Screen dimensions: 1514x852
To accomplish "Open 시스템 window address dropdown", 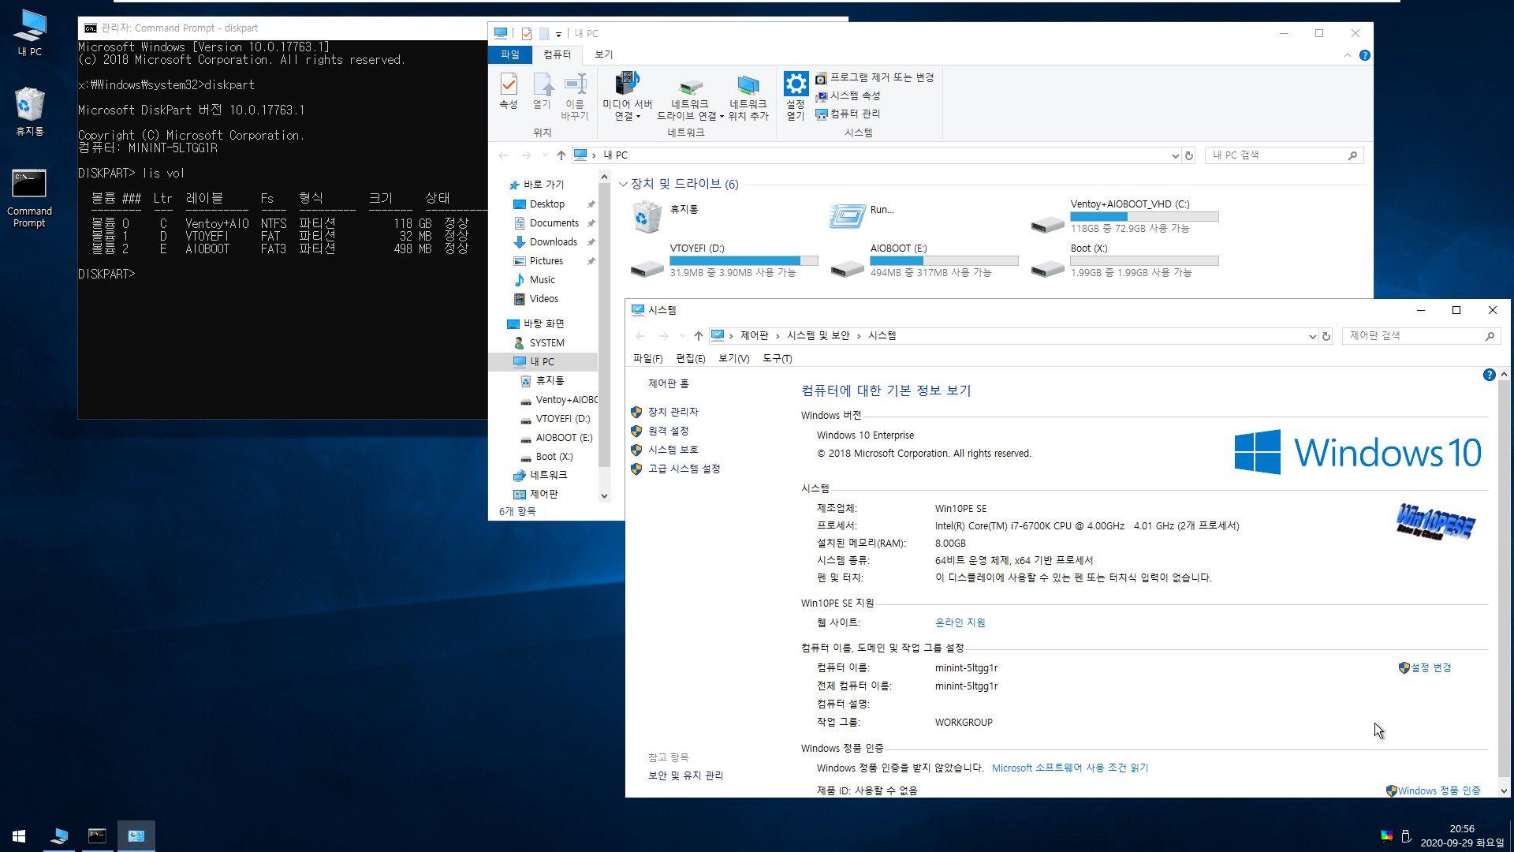I will 1312,336.
